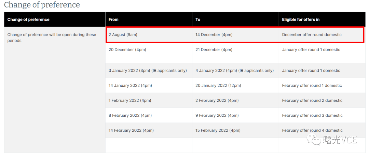Click the '曙光VCE' watermark text
The width and height of the screenshot is (369, 156).
[x=340, y=140]
